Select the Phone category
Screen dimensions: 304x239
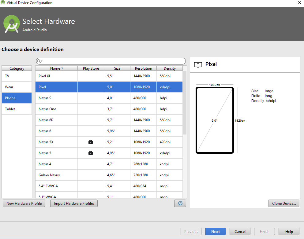(17, 98)
